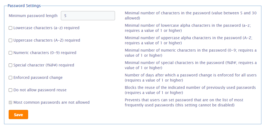The height and width of the screenshot is (128, 266).
Task: Click the blocks reuse of passwords description
Action: pyautogui.click(x=191, y=90)
